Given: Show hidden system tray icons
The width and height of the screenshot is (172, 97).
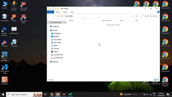Looking at the screenshot, I should point(141,95).
